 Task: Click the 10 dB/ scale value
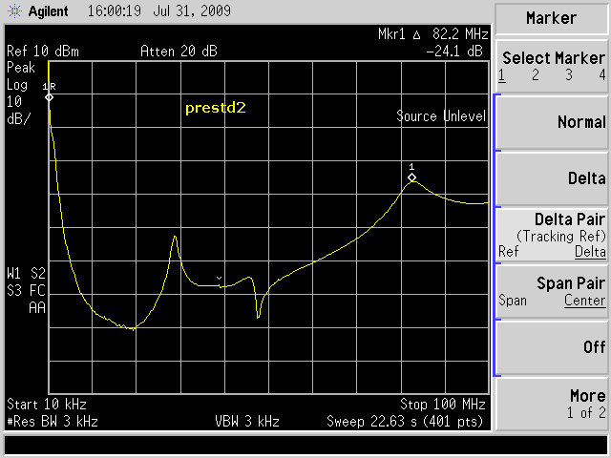18,111
